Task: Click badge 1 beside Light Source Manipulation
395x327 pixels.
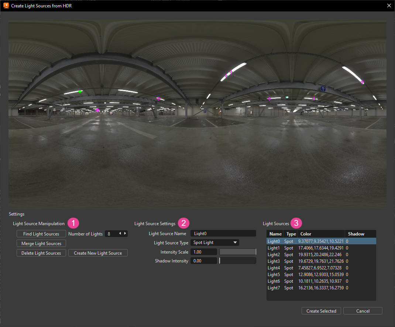Action: pos(73,223)
